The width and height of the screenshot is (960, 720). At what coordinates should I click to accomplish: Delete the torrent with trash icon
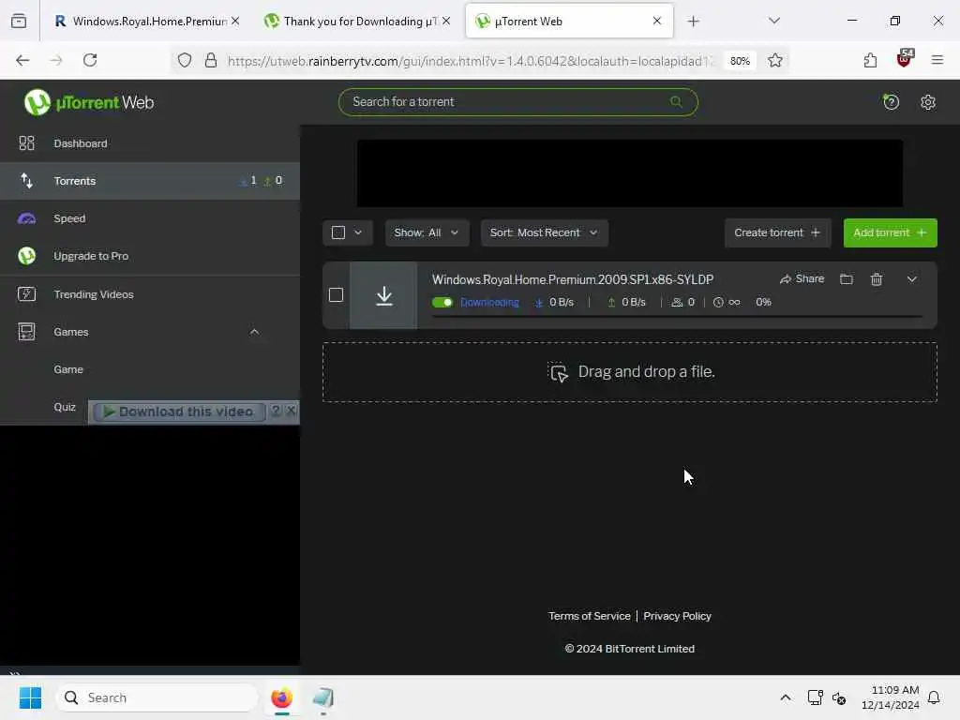[x=877, y=279]
